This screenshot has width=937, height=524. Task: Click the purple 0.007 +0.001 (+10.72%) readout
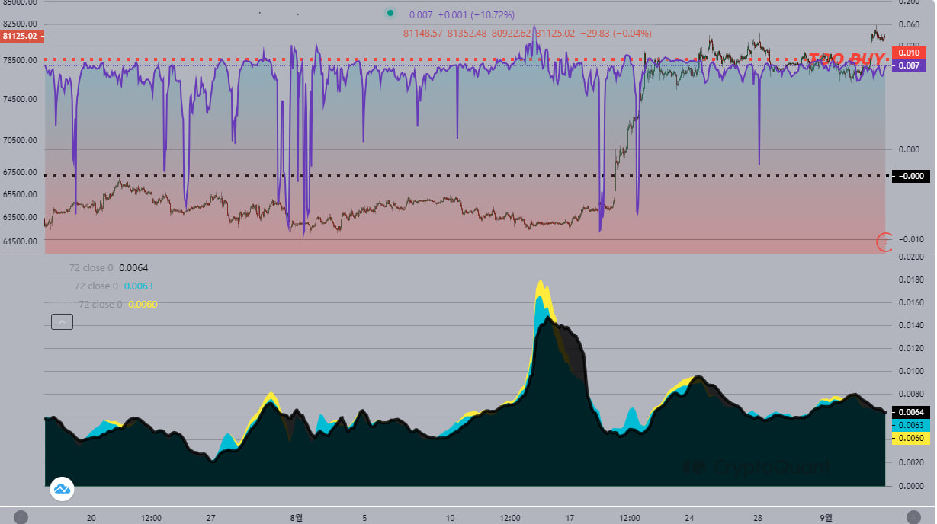click(x=462, y=15)
